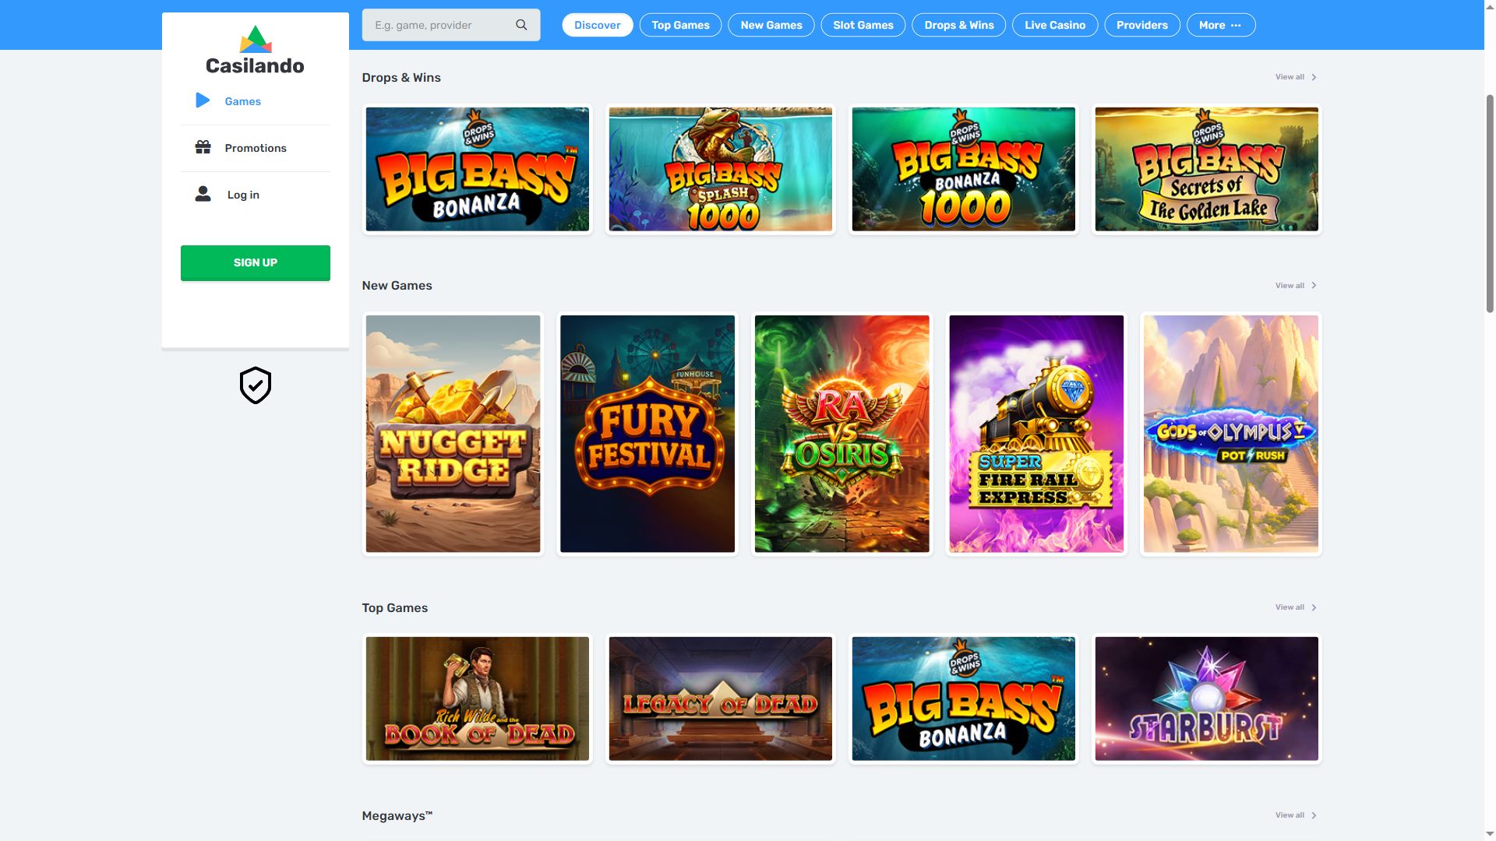The height and width of the screenshot is (841, 1496).
Task: Expand Drops & Wins View all chevron
Action: (x=1314, y=77)
